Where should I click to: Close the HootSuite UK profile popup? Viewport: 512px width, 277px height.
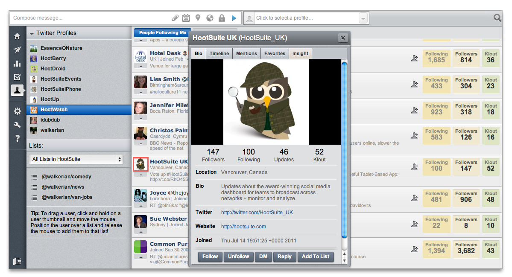pyautogui.click(x=343, y=38)
